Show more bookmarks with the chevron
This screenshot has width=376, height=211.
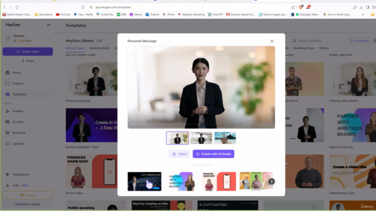363,15
